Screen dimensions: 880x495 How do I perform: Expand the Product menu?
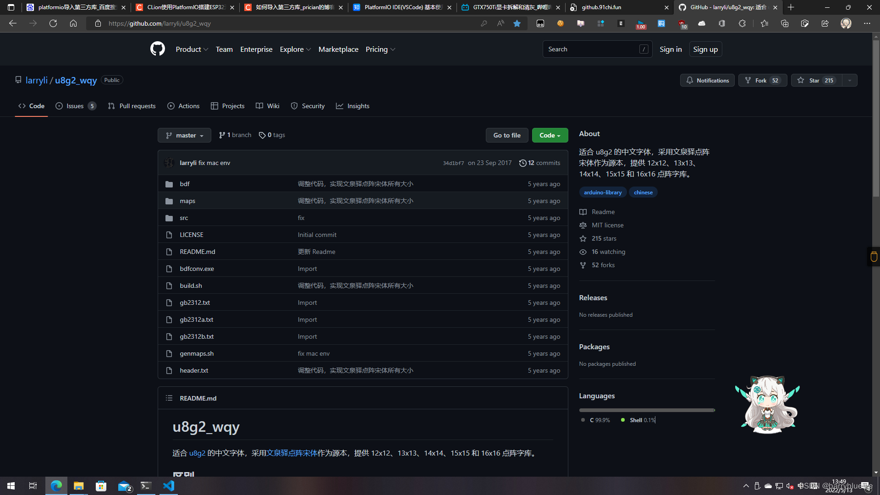click(192, 49)
